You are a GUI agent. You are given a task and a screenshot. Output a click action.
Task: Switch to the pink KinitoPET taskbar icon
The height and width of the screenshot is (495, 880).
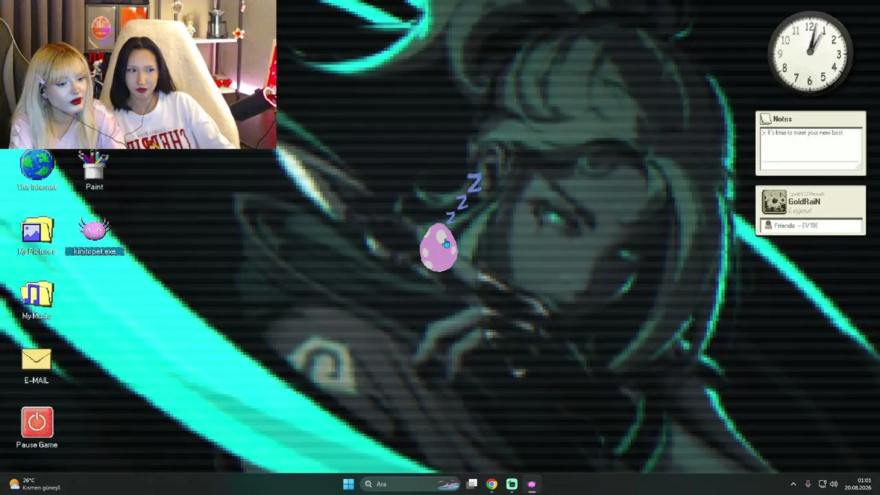tap(531, 484)
